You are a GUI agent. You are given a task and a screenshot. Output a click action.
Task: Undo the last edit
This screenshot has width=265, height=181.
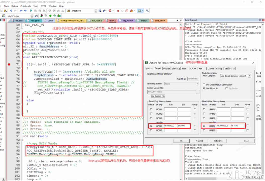point(11,11)
